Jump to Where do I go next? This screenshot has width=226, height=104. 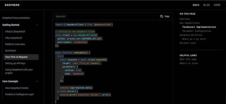pyautogui.click(x=194, y=39)
